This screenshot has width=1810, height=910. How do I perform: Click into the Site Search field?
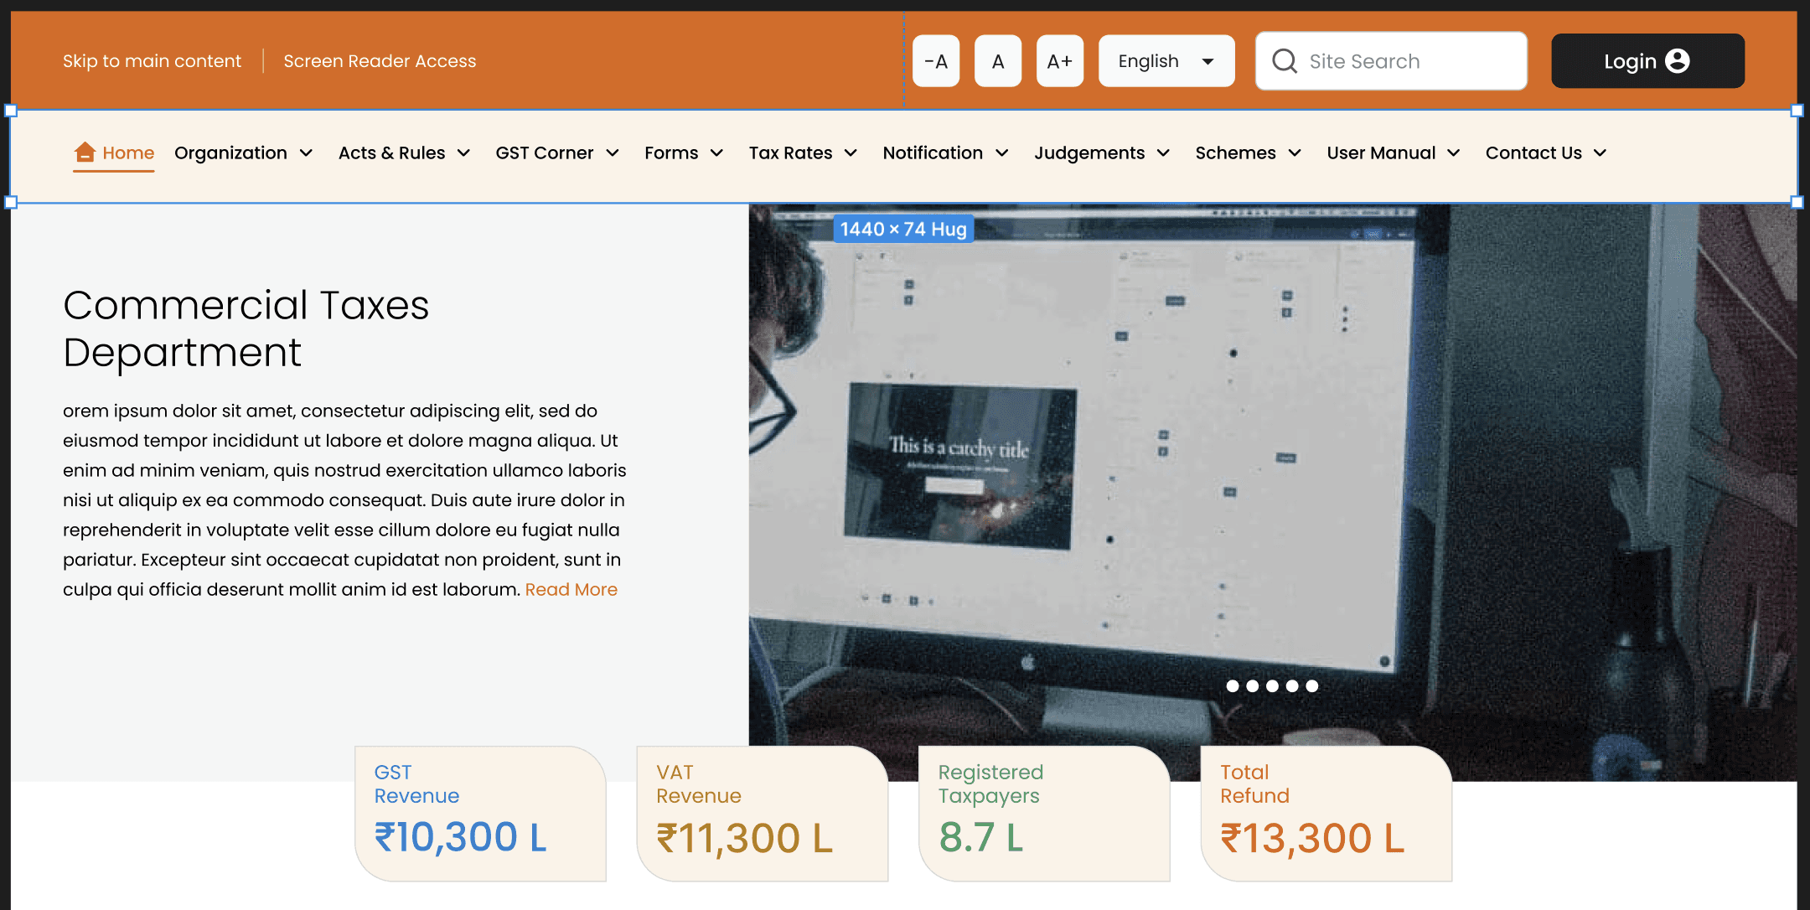(x=1408, y=61)
